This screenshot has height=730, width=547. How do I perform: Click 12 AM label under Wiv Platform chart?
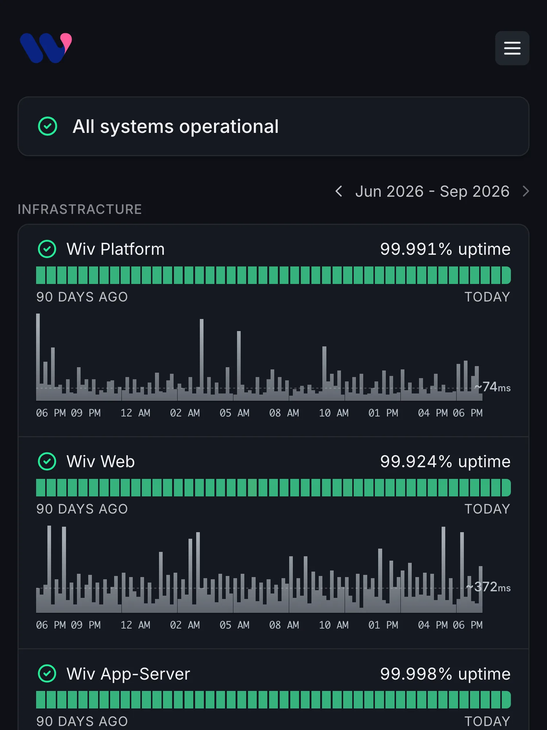pyautogui.click(x=135, y=413)
